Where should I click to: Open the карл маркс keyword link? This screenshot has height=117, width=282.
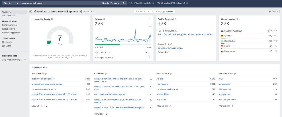click(225, 84)
